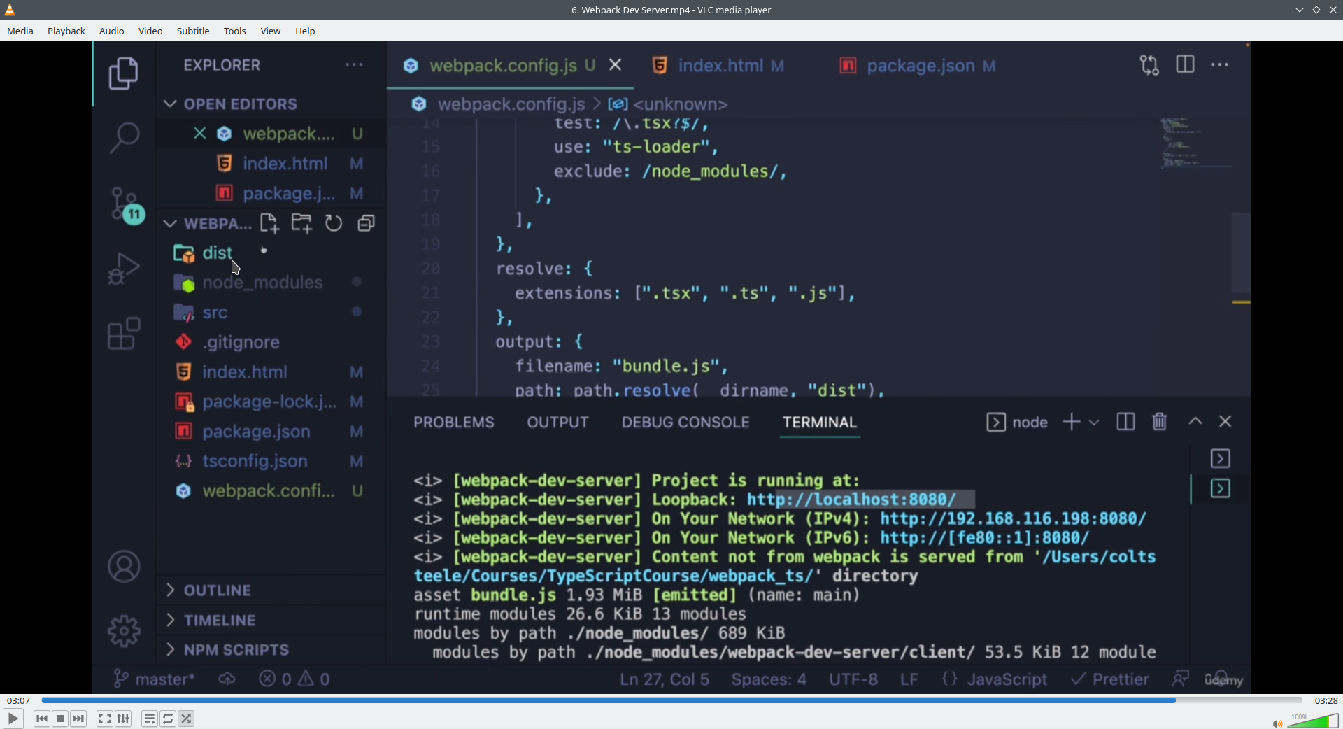
Task: Open the Explorer view icon
Action: (124, 73)
